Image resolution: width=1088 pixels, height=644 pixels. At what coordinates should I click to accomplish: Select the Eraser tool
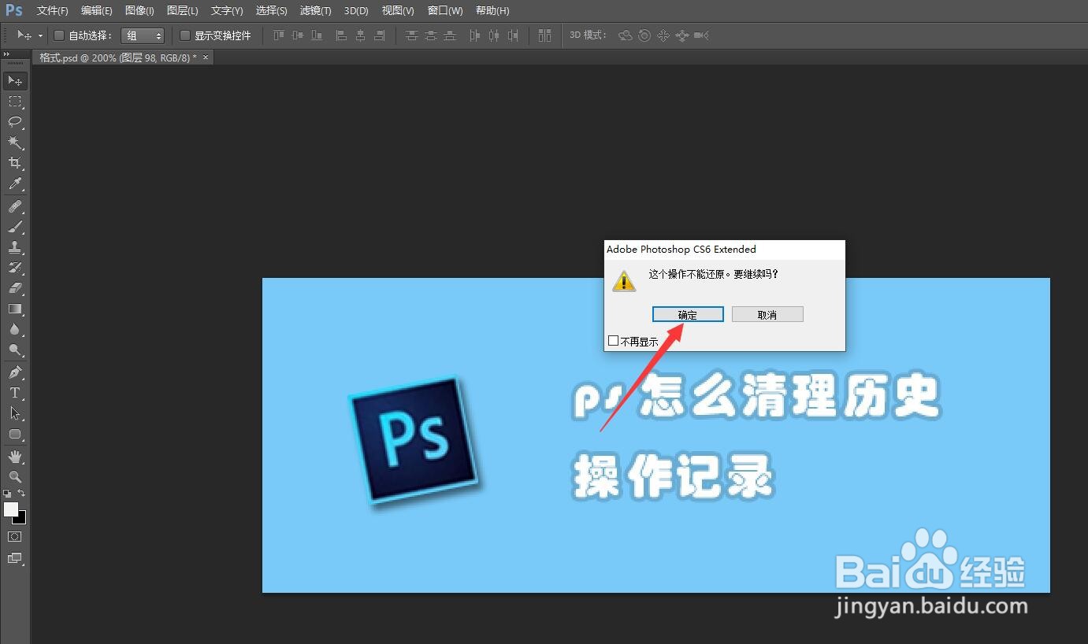click(x=16, y=288)
